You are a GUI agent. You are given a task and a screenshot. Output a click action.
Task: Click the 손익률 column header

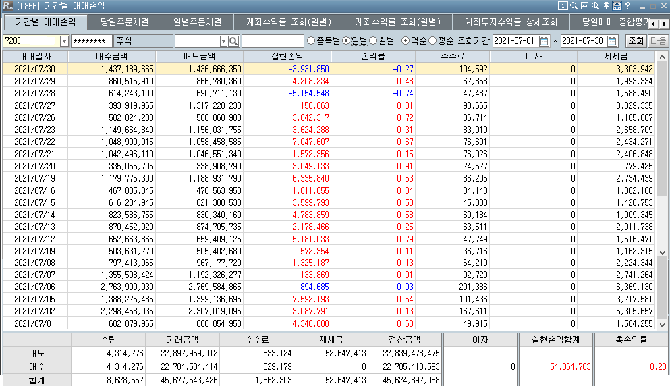pyautogui.click(x=373, y=57)
